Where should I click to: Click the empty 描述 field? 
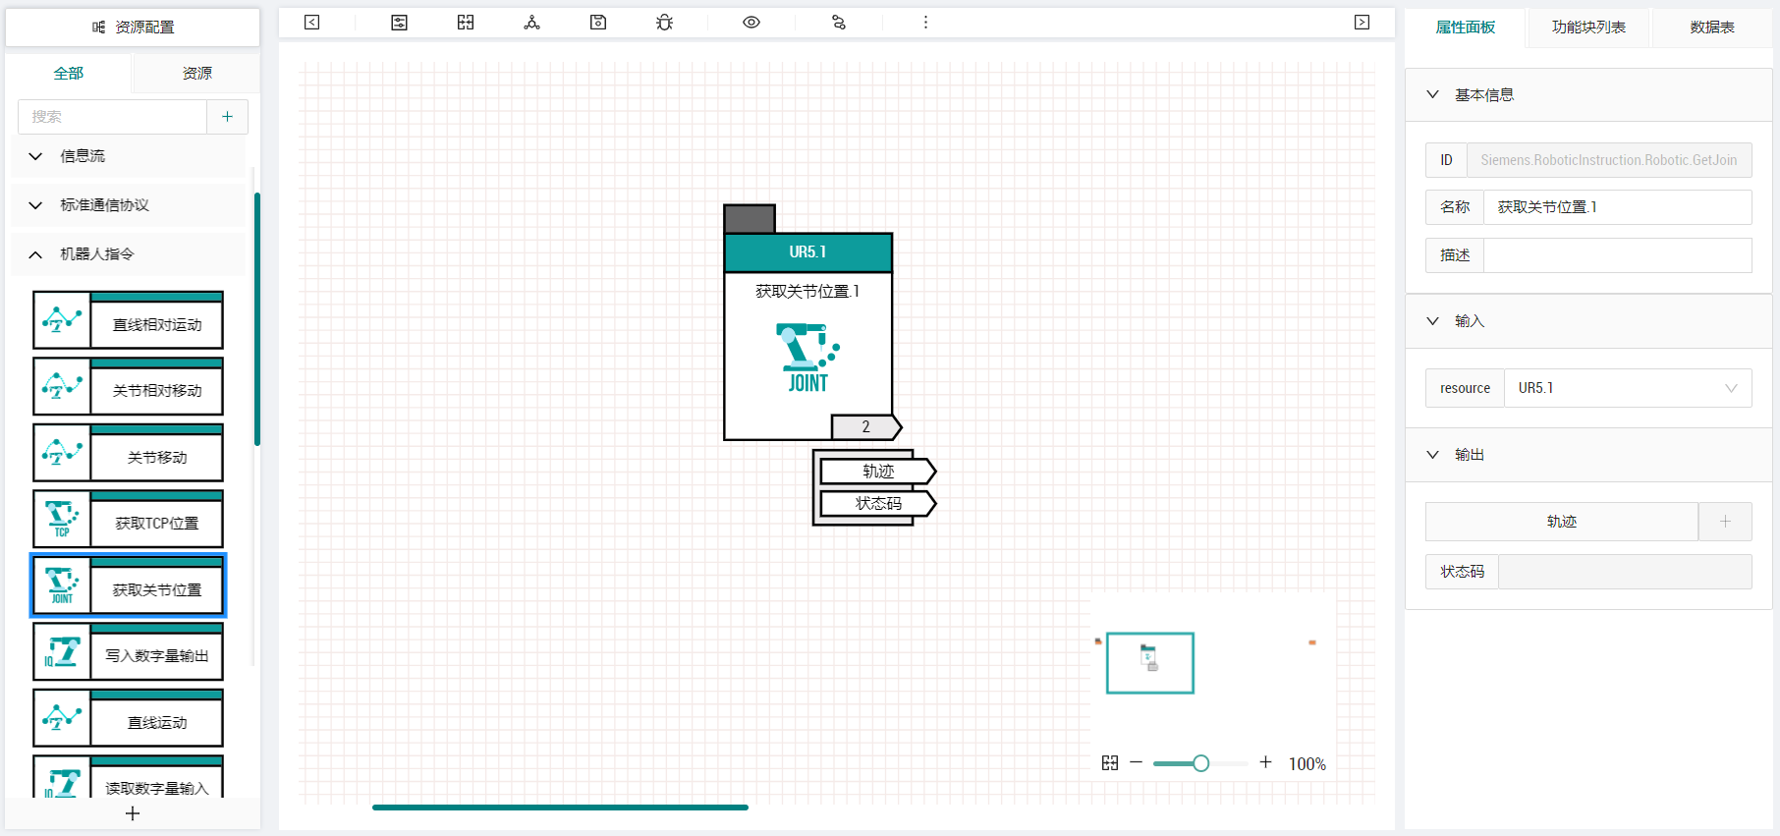pos(1618,255)
